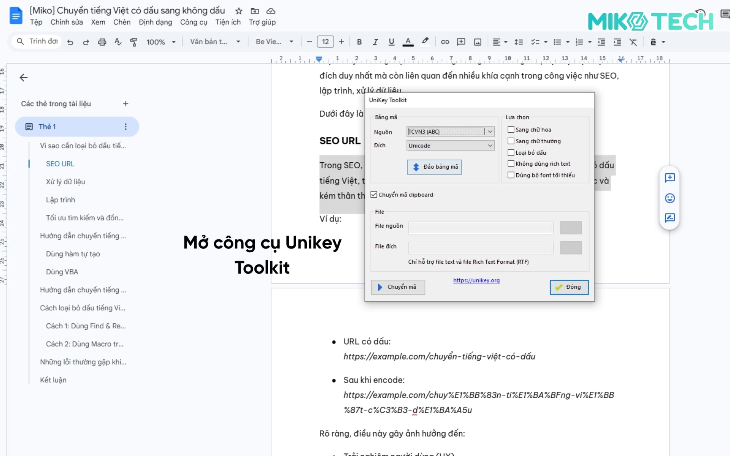The width and height of the screenshot is (730, 456).
Task: Open the Định dạng menu
Action: click(155, 22)
